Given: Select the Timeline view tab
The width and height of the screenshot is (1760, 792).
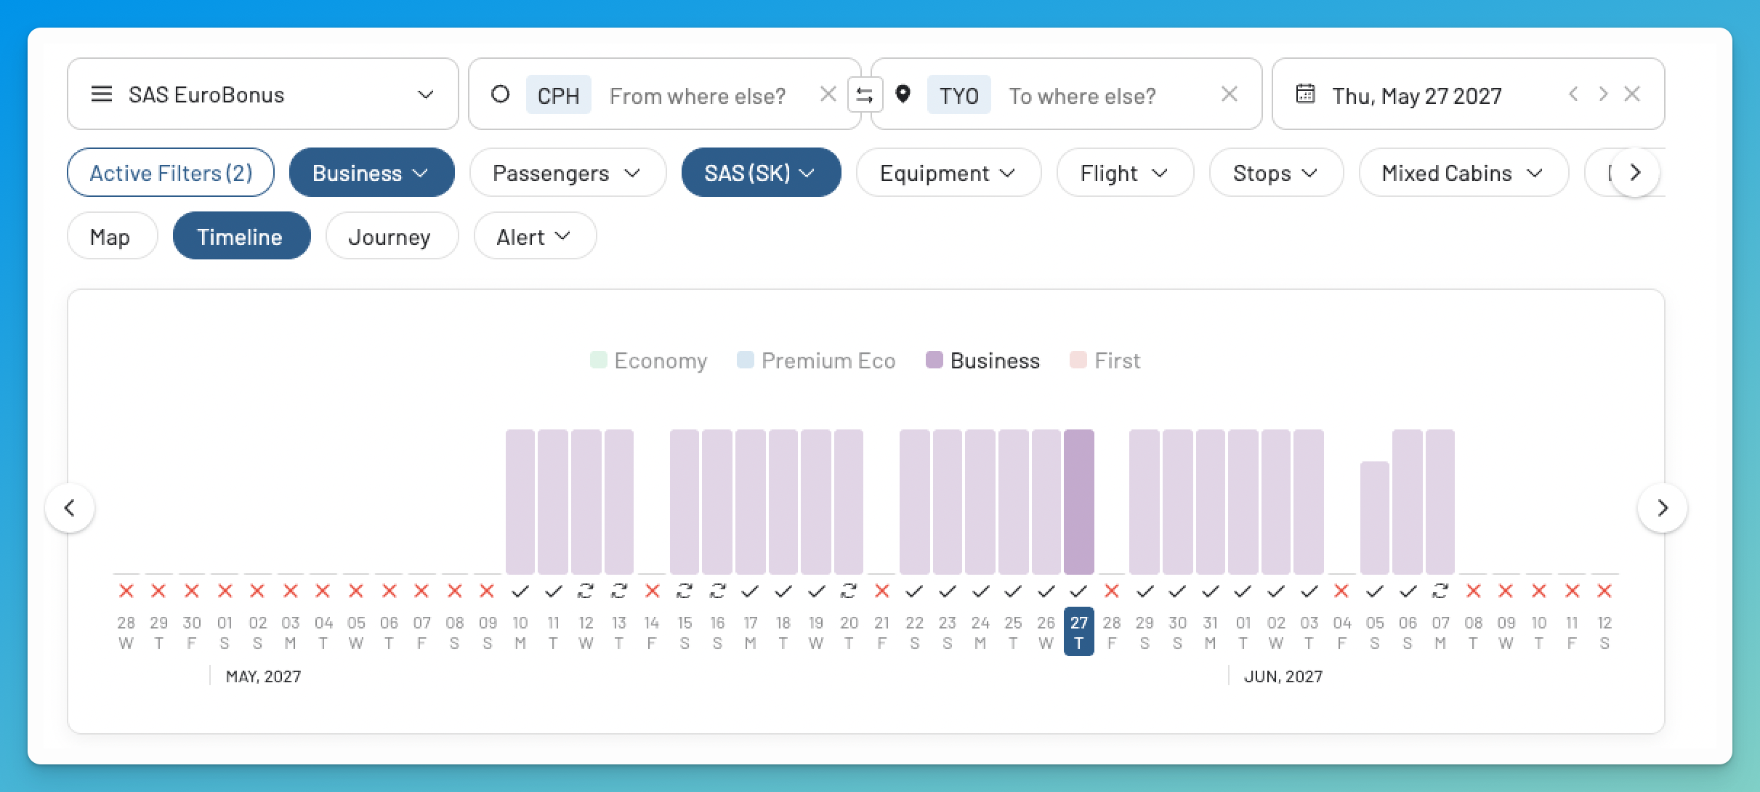Looking at the screenshot, I should pos(241,236).
